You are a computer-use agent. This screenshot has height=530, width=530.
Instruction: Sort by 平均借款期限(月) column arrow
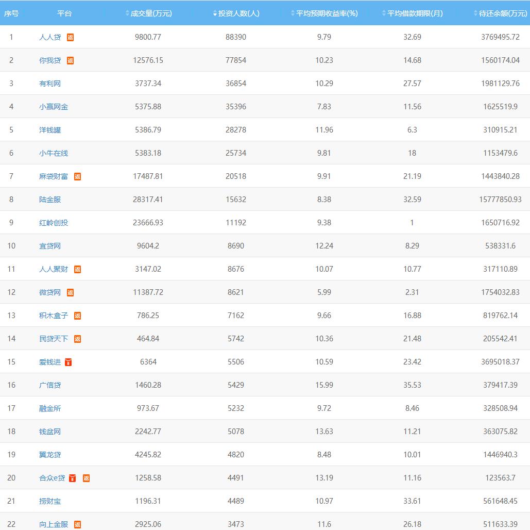click(x=384, y=13)
